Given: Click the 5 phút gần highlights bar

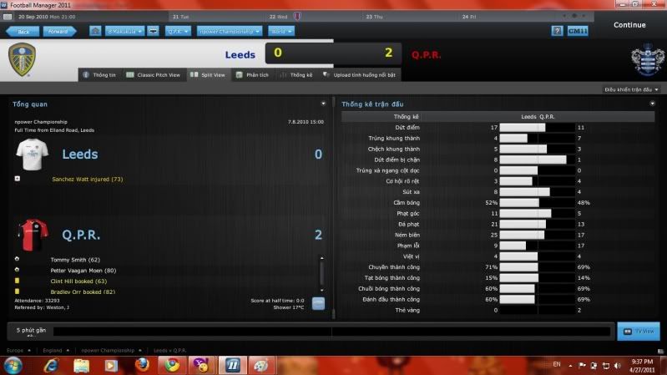Looking at the screenshot, I should pos(331,332).
